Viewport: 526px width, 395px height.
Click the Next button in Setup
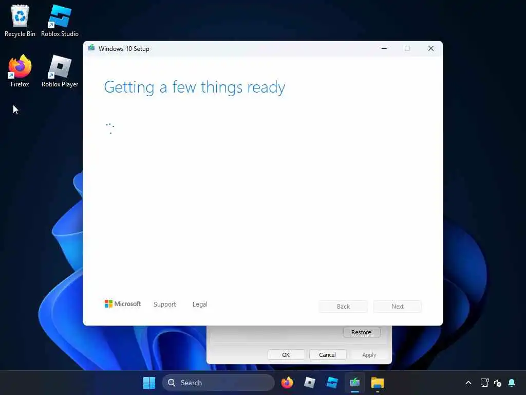(398, 307)
